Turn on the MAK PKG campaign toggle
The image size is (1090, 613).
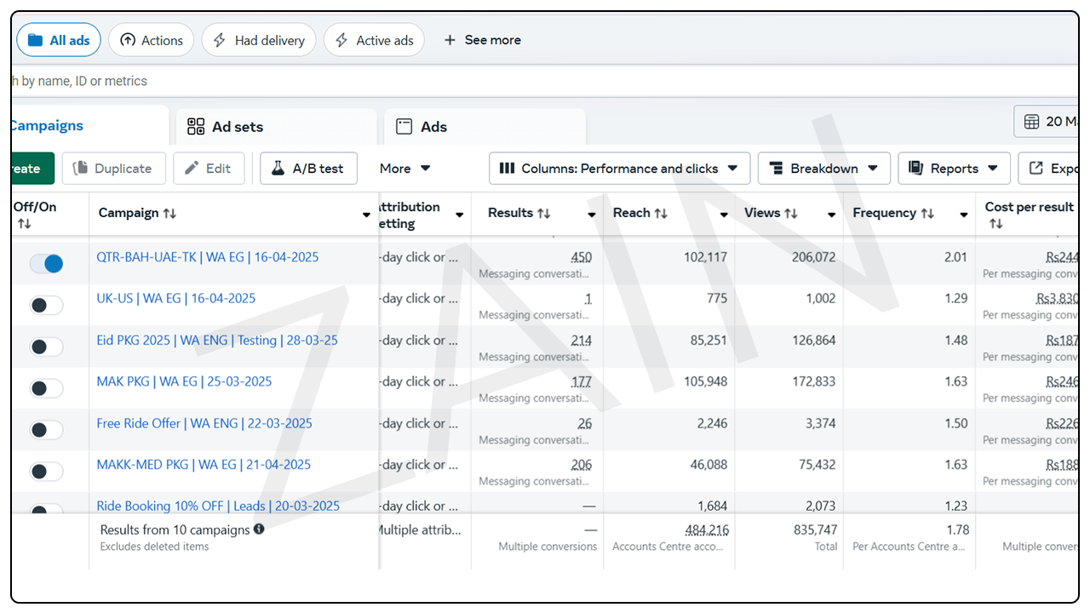[47, 388]
